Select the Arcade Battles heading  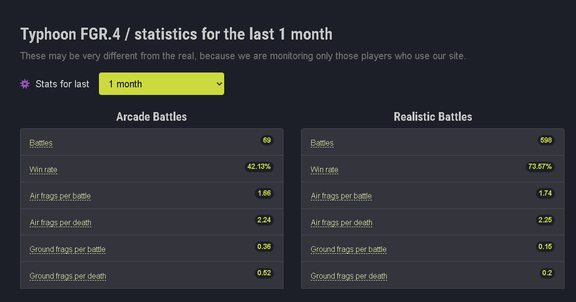click(152, 117)
